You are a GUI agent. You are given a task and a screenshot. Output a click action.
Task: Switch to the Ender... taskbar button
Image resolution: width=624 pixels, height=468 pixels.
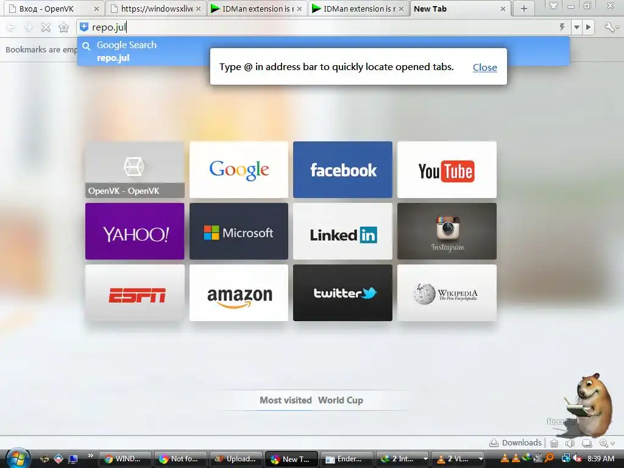point(347,459)
